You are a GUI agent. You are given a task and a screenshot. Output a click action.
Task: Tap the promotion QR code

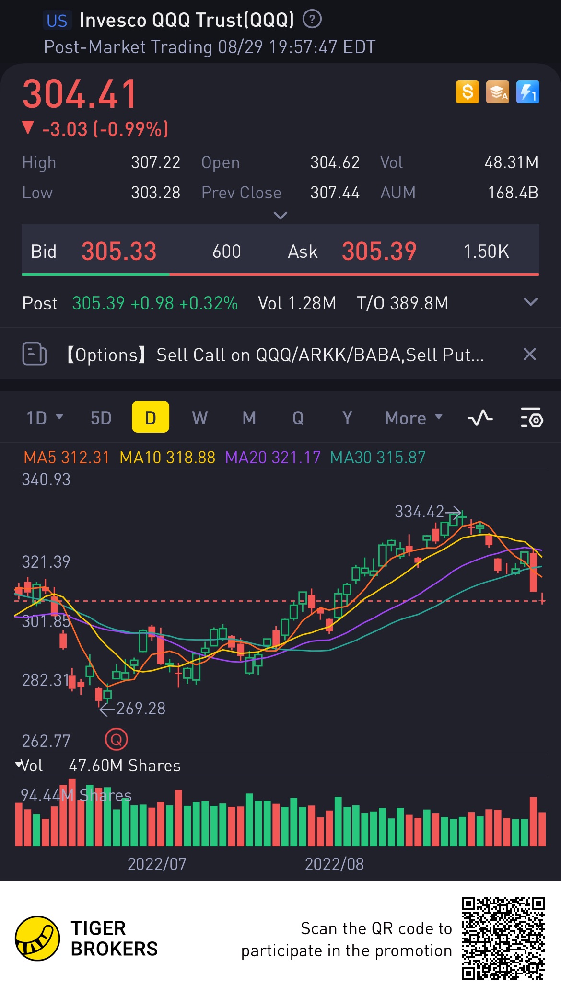point(503,939)
